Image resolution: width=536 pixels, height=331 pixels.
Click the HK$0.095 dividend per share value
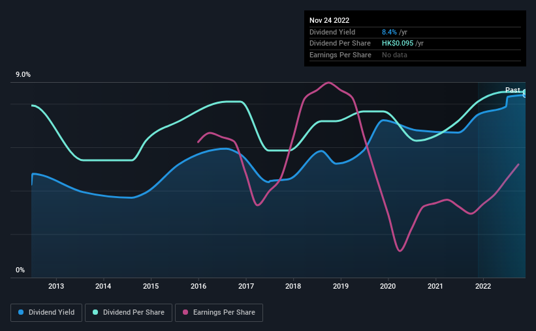(398, 44)
